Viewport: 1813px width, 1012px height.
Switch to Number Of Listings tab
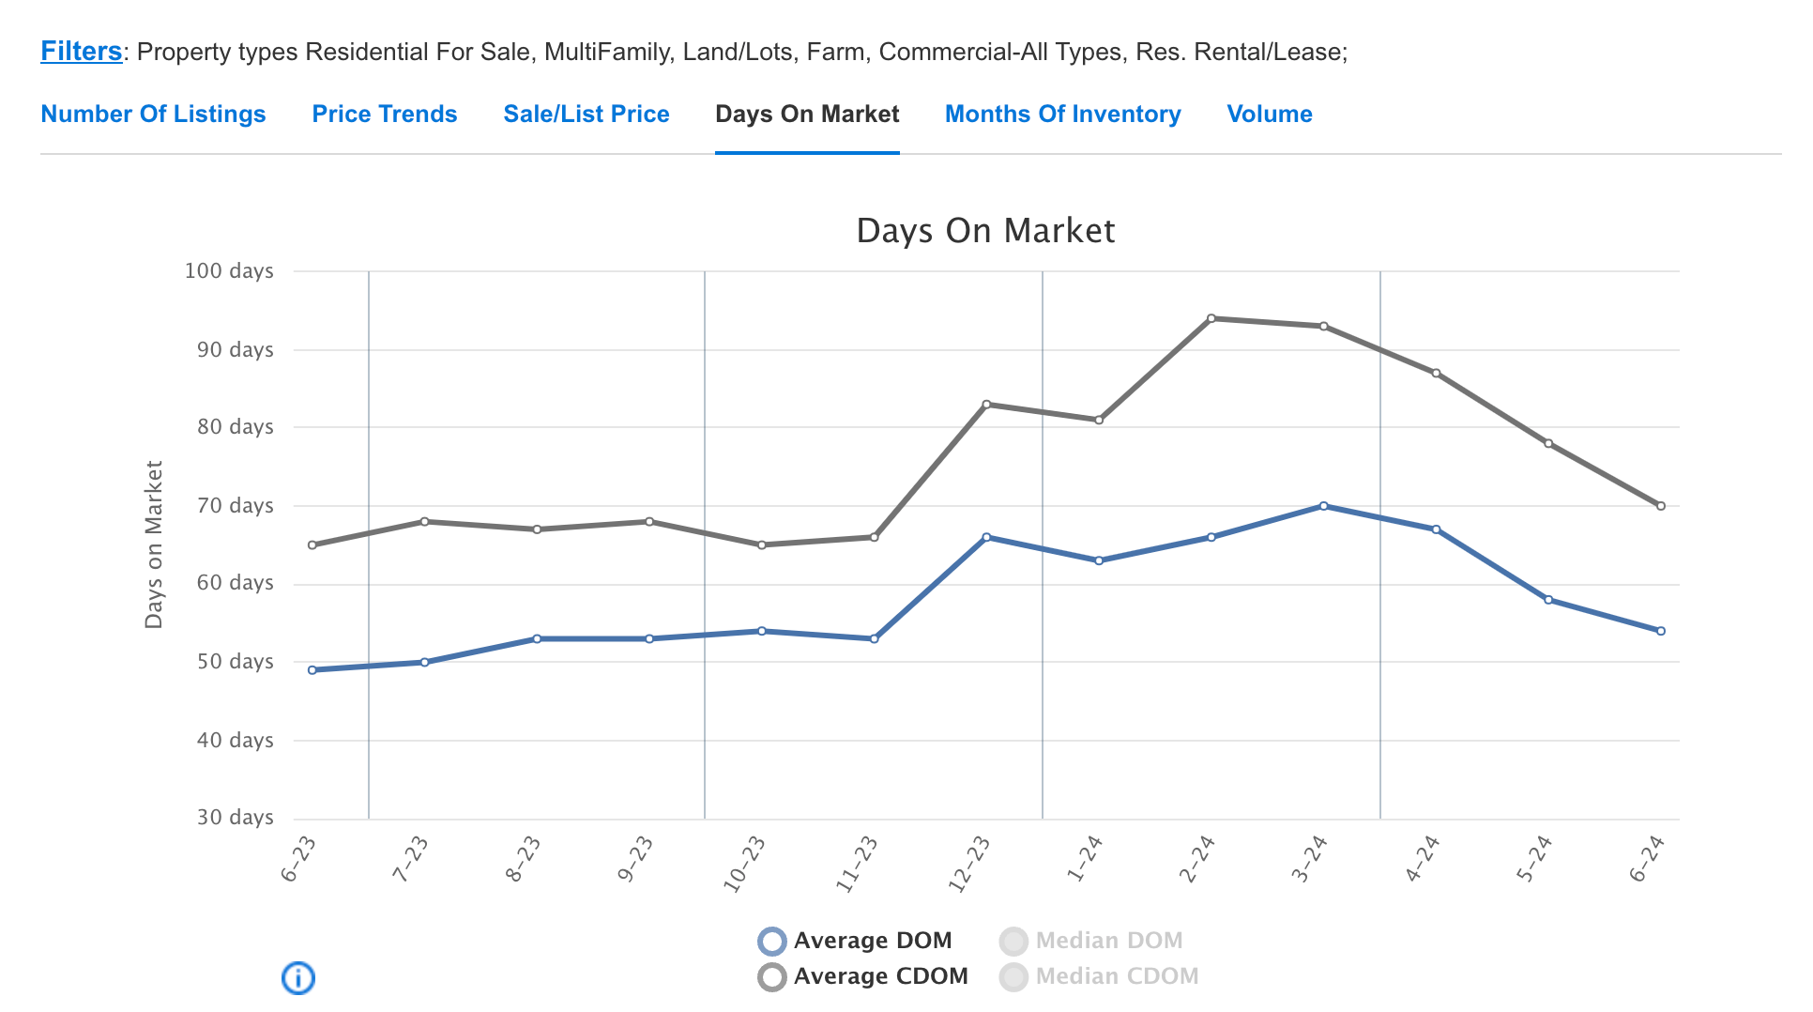153,114
